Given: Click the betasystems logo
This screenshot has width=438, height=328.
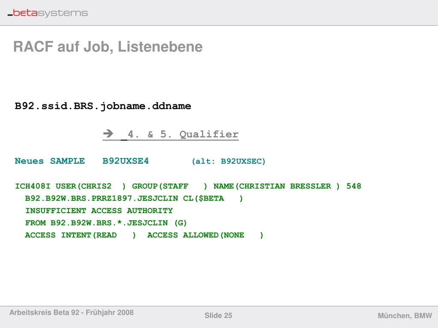Looking at the screenshot, I should (47, 13).
